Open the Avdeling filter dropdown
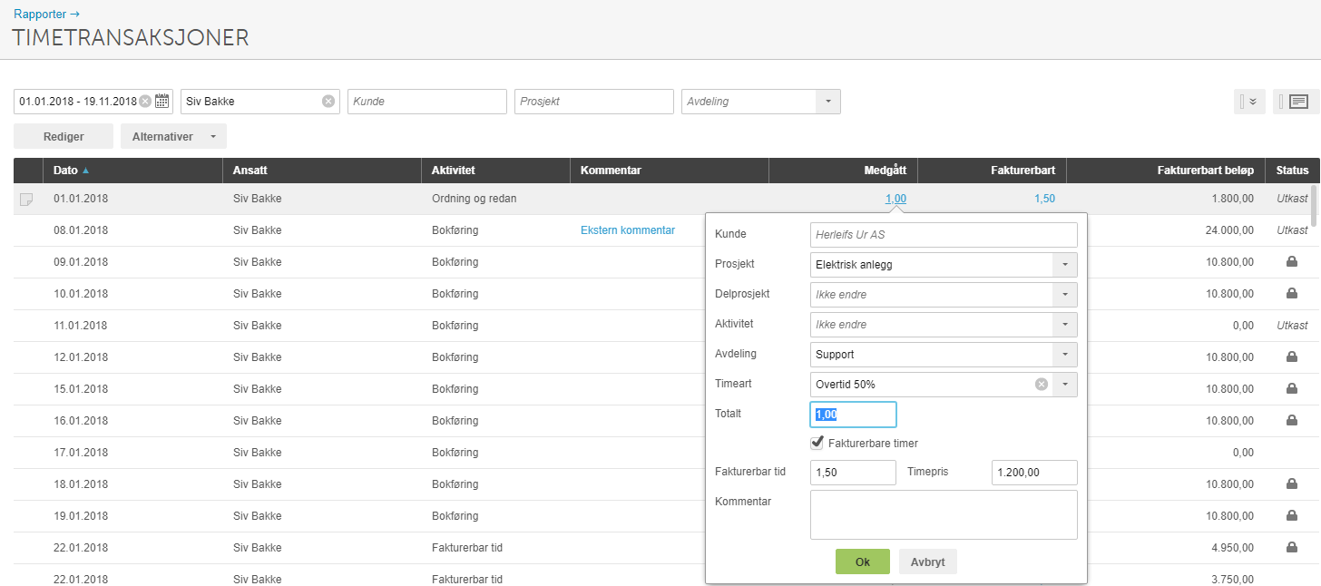 click(x=827, y=102)
